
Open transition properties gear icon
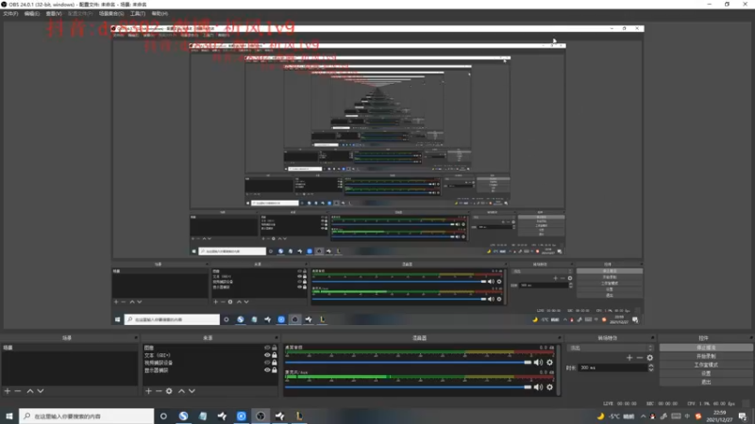650,358
